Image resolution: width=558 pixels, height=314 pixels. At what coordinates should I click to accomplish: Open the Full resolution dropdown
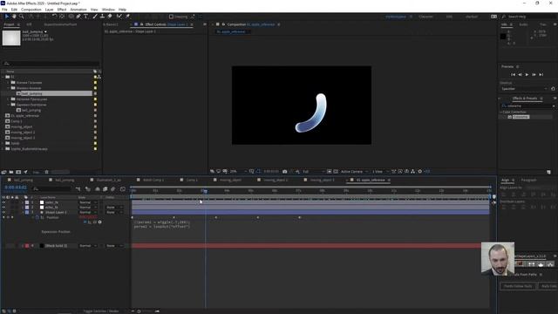coord(313,171)
